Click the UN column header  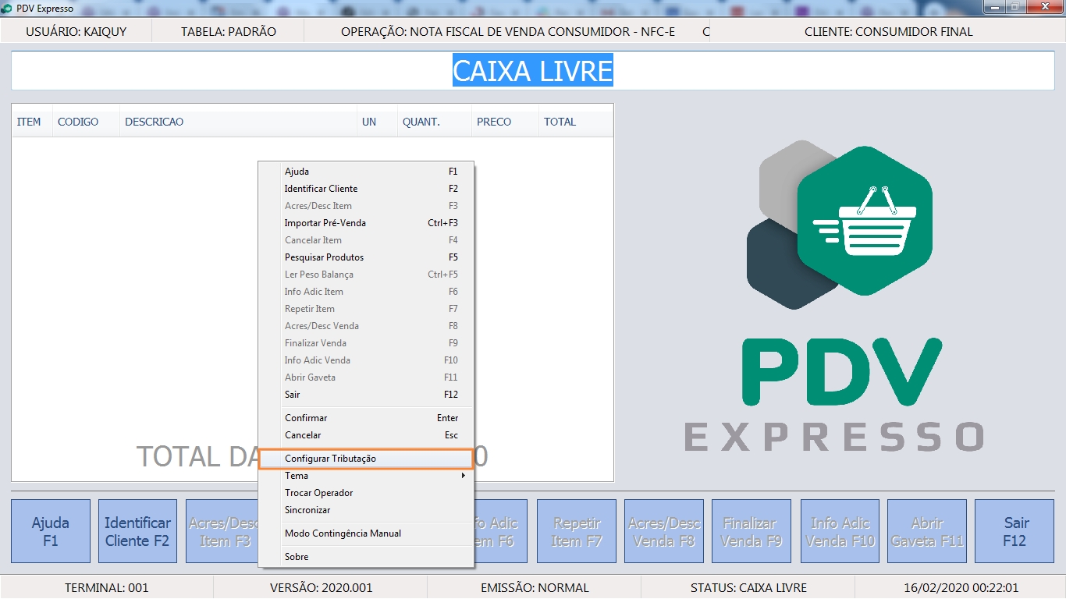[377, 122]
